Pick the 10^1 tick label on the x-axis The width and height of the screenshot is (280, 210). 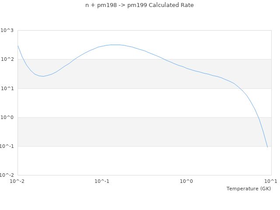pos(271,181)
